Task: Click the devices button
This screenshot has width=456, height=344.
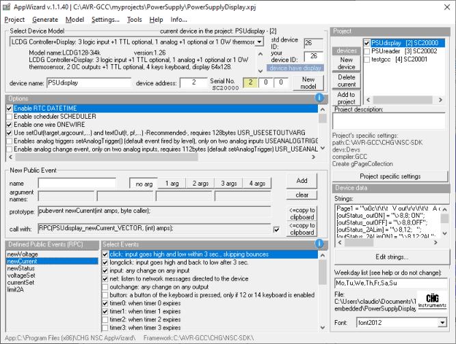Action: click(347, 51)
